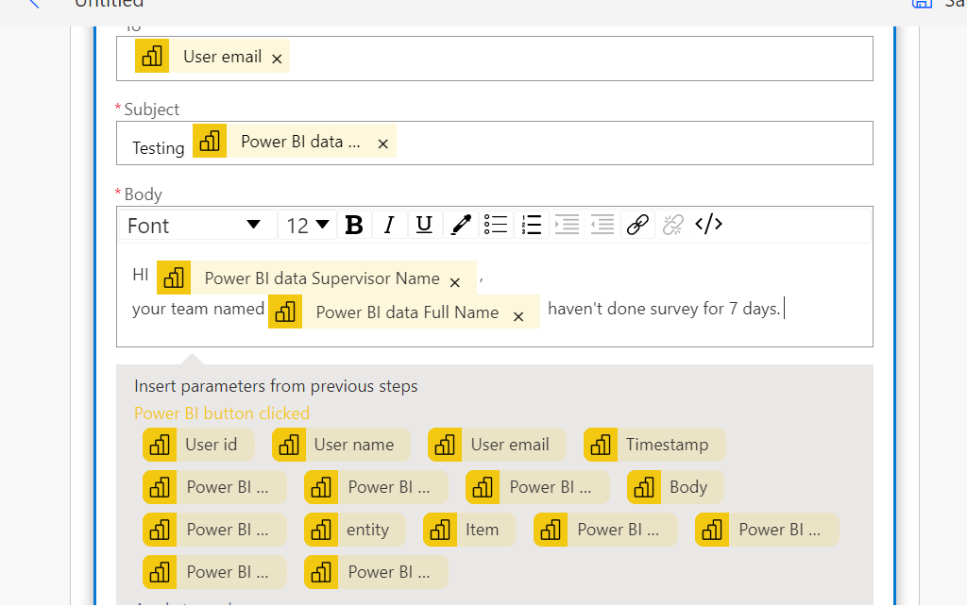Insert the Timestamp parameter
Viewport: 967px width, 607px height.
pos(655,445)
